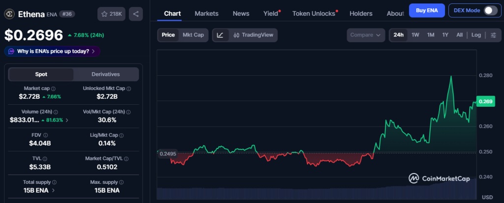Image resolution: width=504 pixels, height=203 pixels.
Task: Click the Buy ENA button
Action: (x=427, y=10)
